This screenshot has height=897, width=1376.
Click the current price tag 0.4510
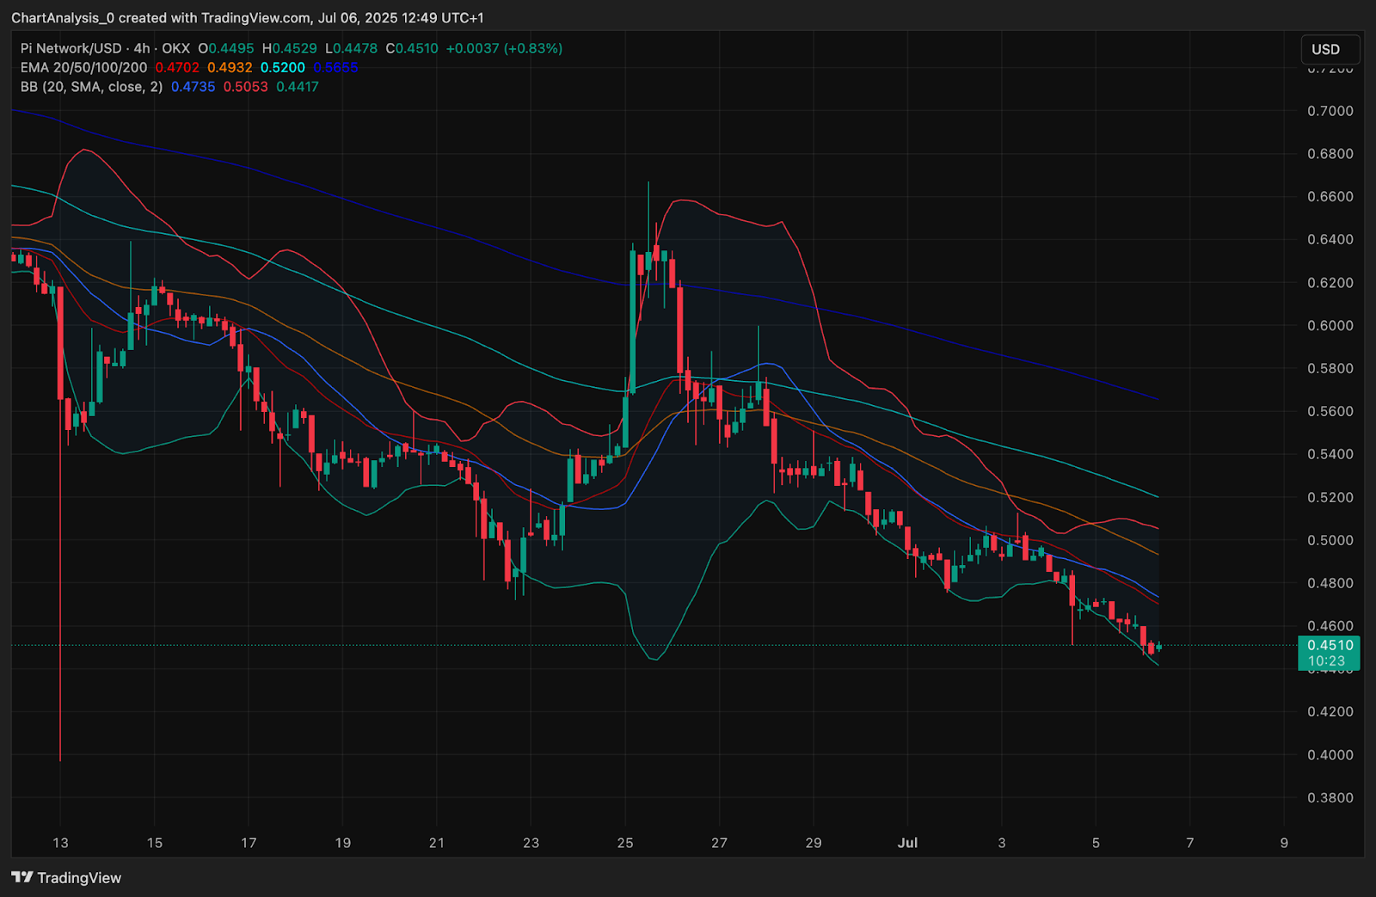pos(1330,645)
